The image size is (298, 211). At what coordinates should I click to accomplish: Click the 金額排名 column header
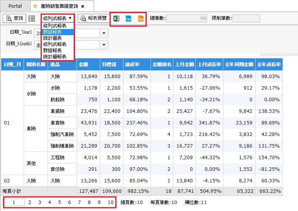[x=161, y=64]
